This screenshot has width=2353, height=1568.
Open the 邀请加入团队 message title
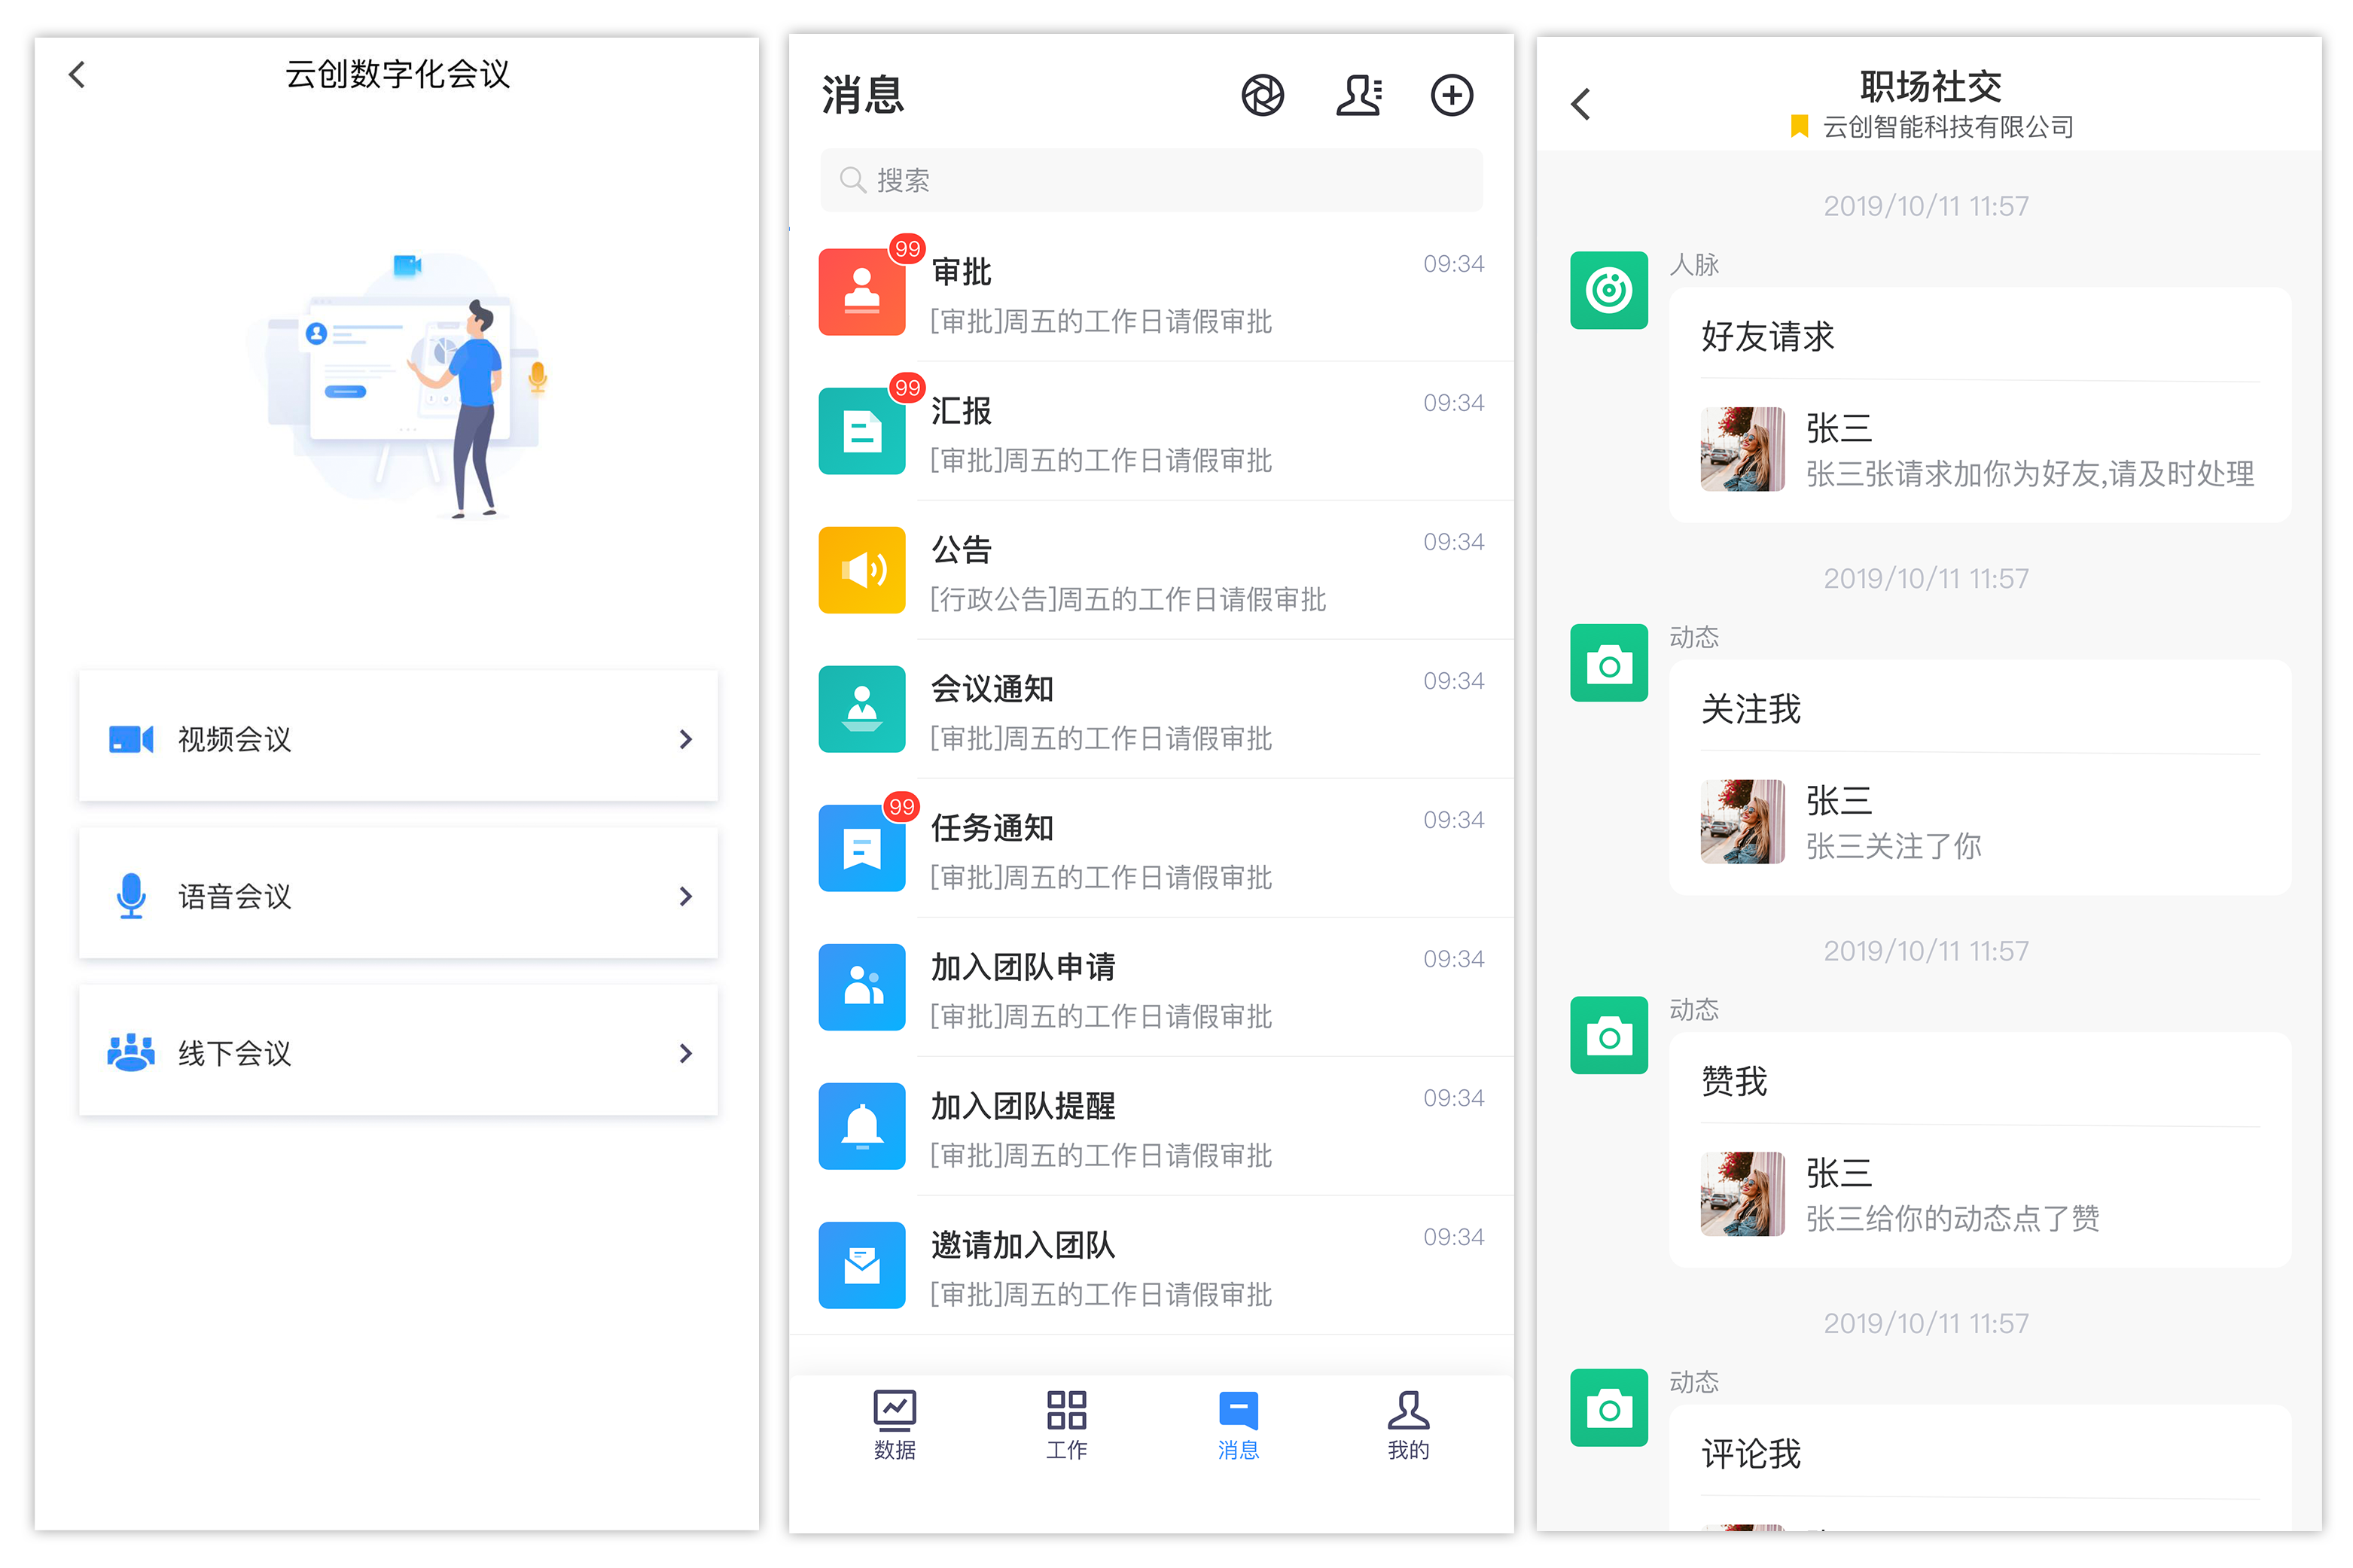click(1022, 1244)
